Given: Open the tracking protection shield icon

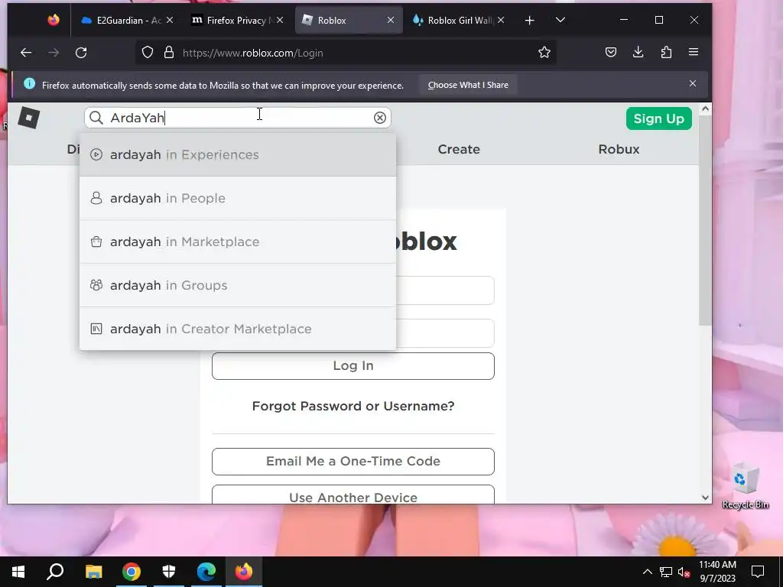Looking at the screenshot, I should (x=148, y=53).
